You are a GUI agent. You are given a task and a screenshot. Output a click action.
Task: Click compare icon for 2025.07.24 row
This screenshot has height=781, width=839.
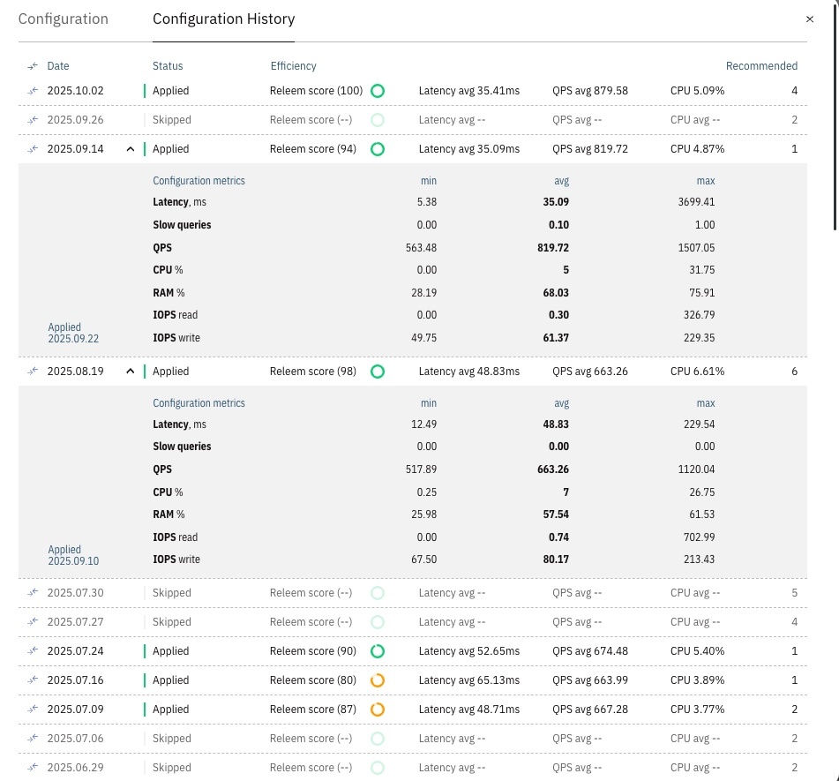coord(33,651)
